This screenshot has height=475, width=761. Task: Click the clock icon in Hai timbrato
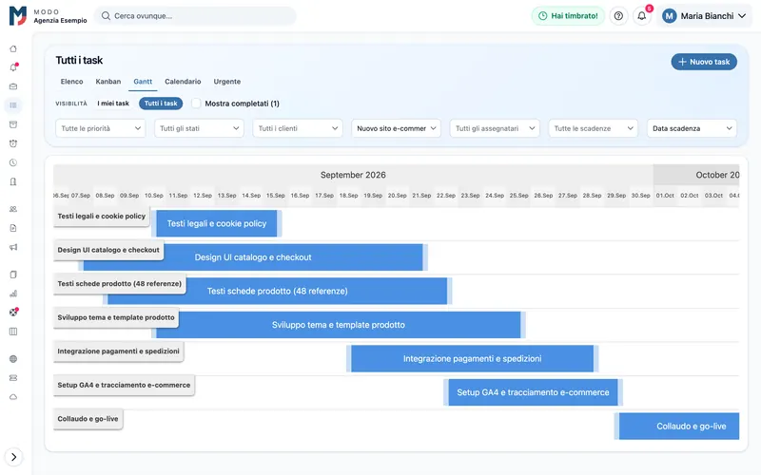(542, 16)
